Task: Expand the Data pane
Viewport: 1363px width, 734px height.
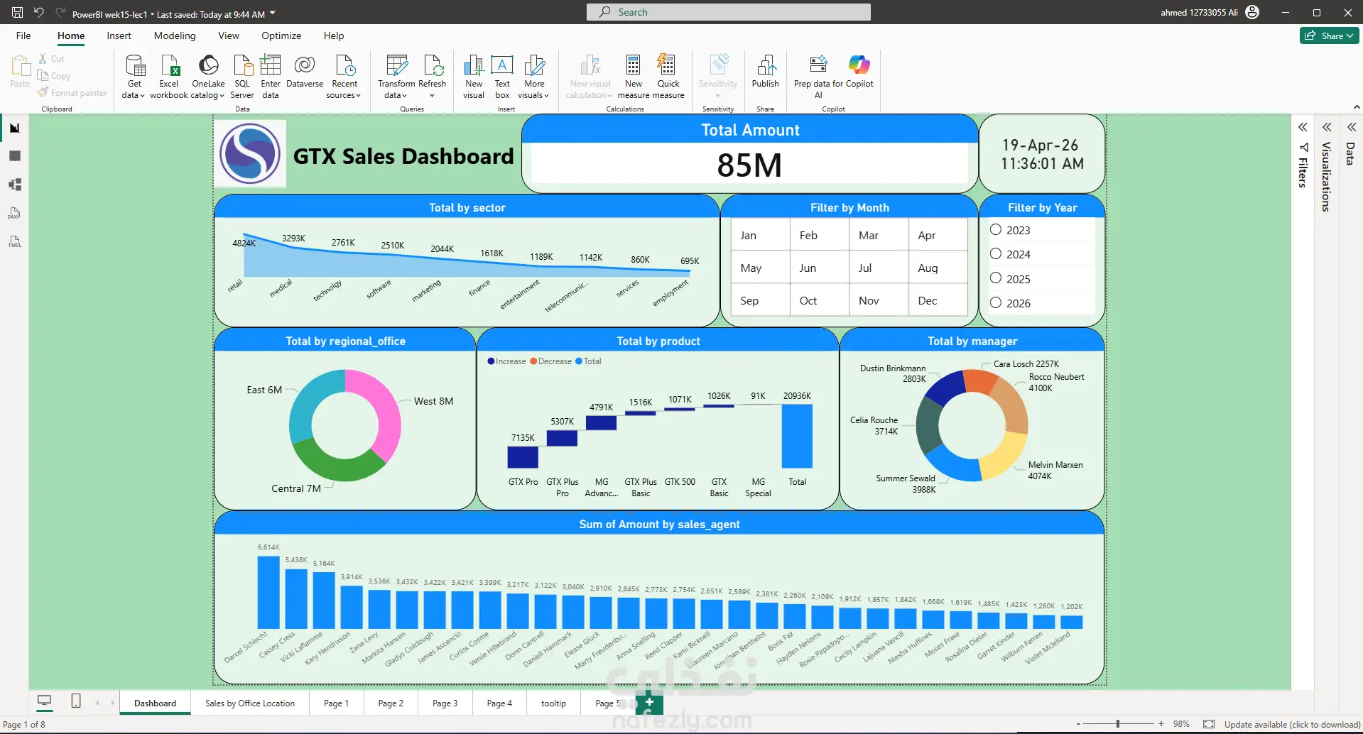Action: click(1352, 128)
